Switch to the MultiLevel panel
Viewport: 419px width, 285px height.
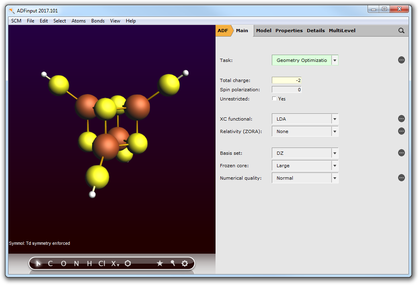click(x=342, y=31)
